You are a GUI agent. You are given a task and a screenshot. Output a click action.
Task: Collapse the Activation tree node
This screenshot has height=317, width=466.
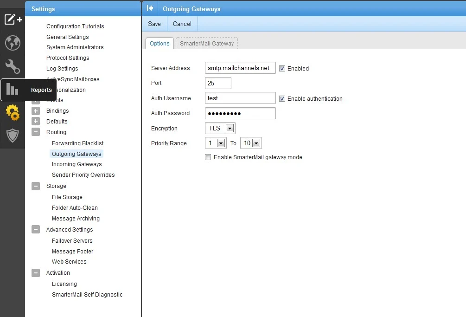(36, 273)
